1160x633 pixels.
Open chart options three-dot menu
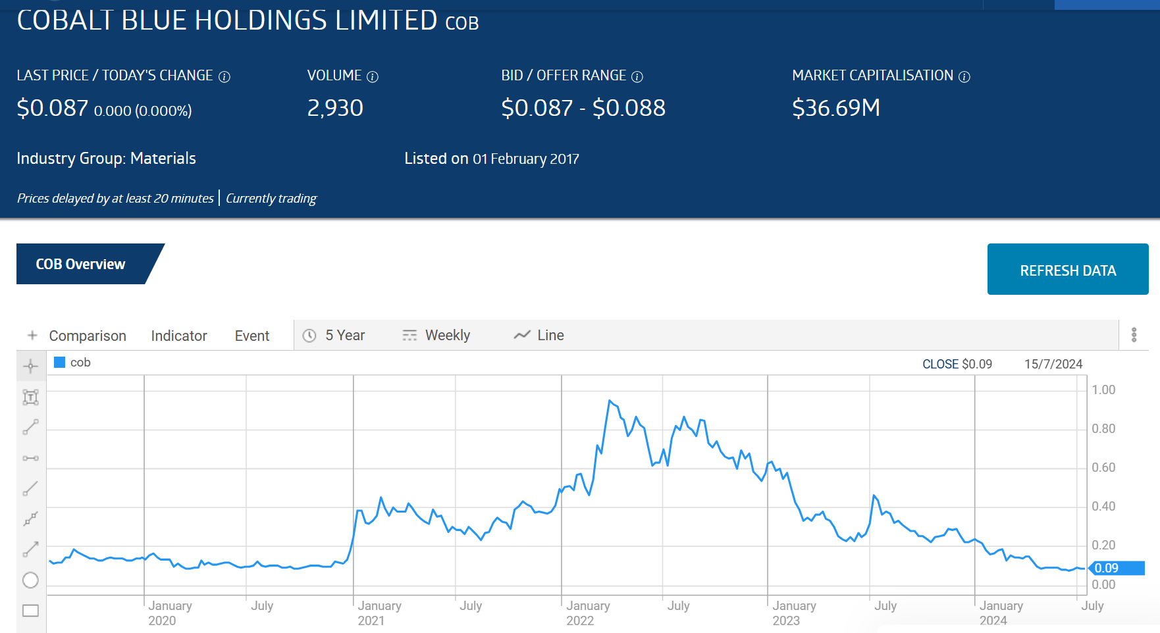point(1134,335)
